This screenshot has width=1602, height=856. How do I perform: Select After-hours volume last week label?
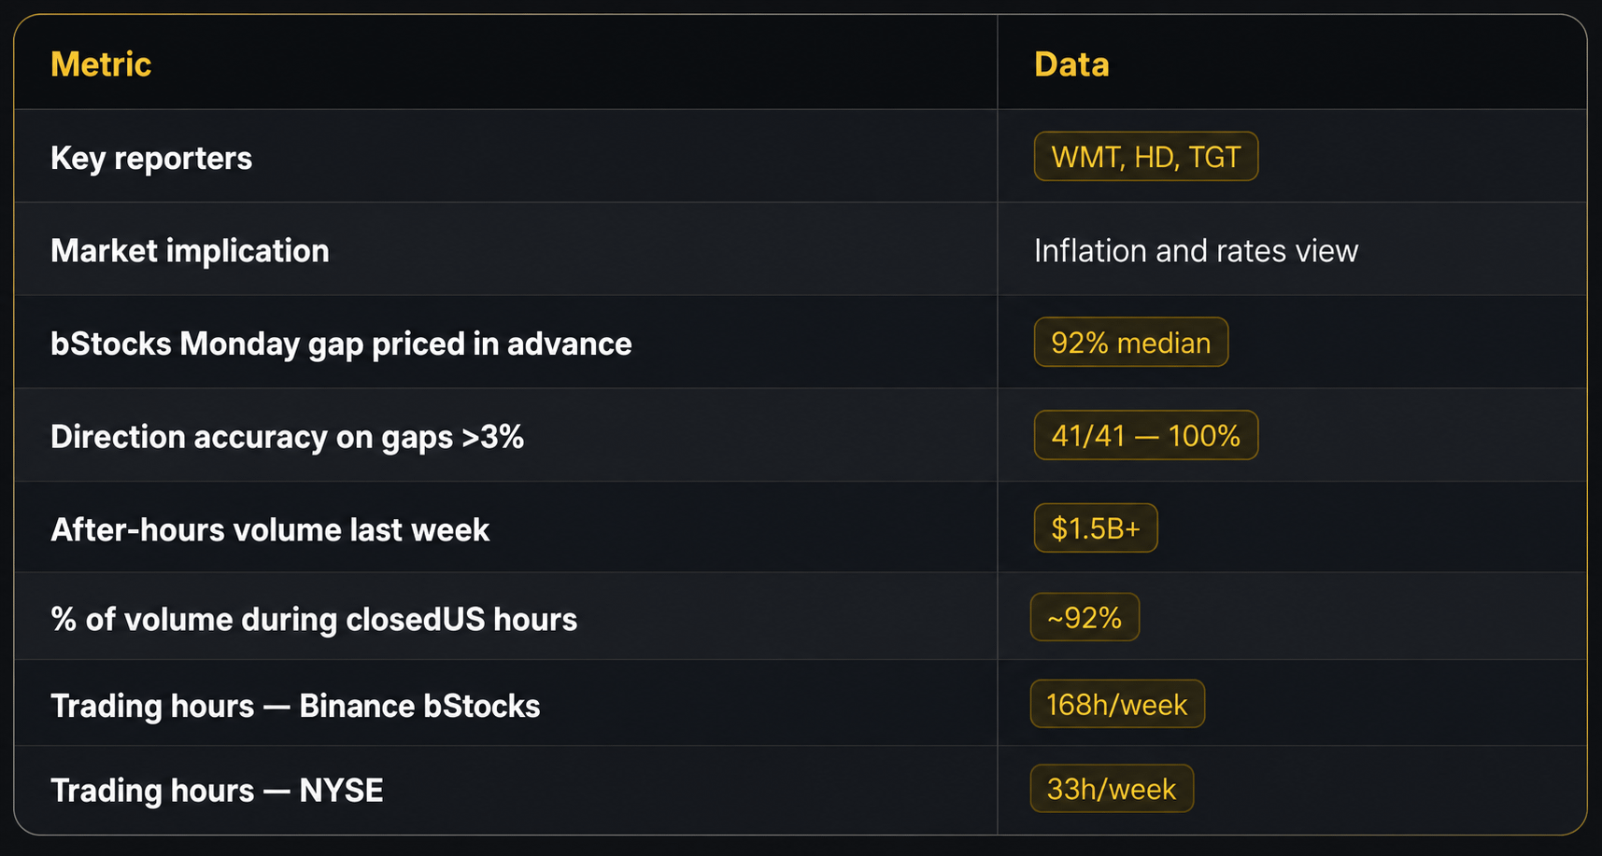click(270, 530)
